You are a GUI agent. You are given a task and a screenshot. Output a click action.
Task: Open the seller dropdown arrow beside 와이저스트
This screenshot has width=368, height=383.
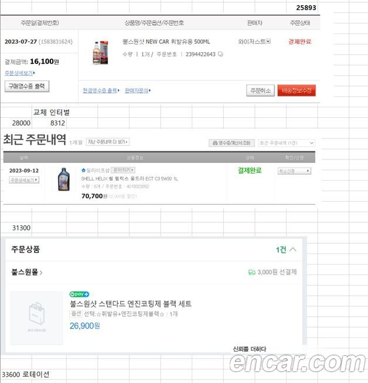[268, 41]
